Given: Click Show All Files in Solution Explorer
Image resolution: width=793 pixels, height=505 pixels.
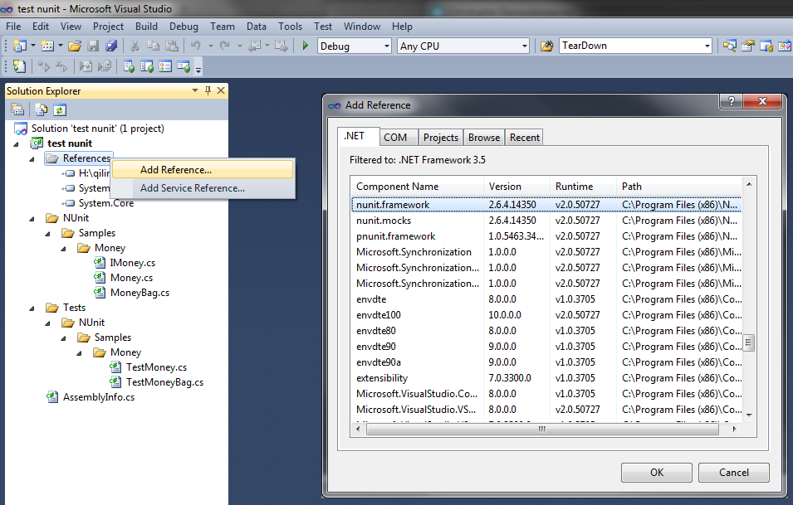Looking at the screenshot, I should point(41,109).
